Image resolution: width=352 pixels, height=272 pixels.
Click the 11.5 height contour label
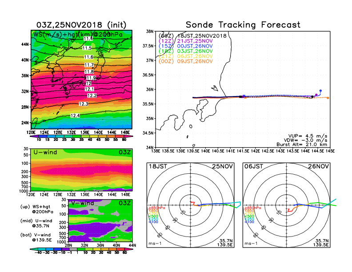(87, 48)
